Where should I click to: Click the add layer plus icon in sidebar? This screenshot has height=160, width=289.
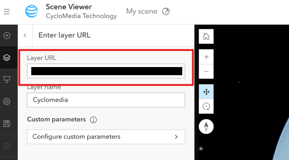click(x=7, y=36)
